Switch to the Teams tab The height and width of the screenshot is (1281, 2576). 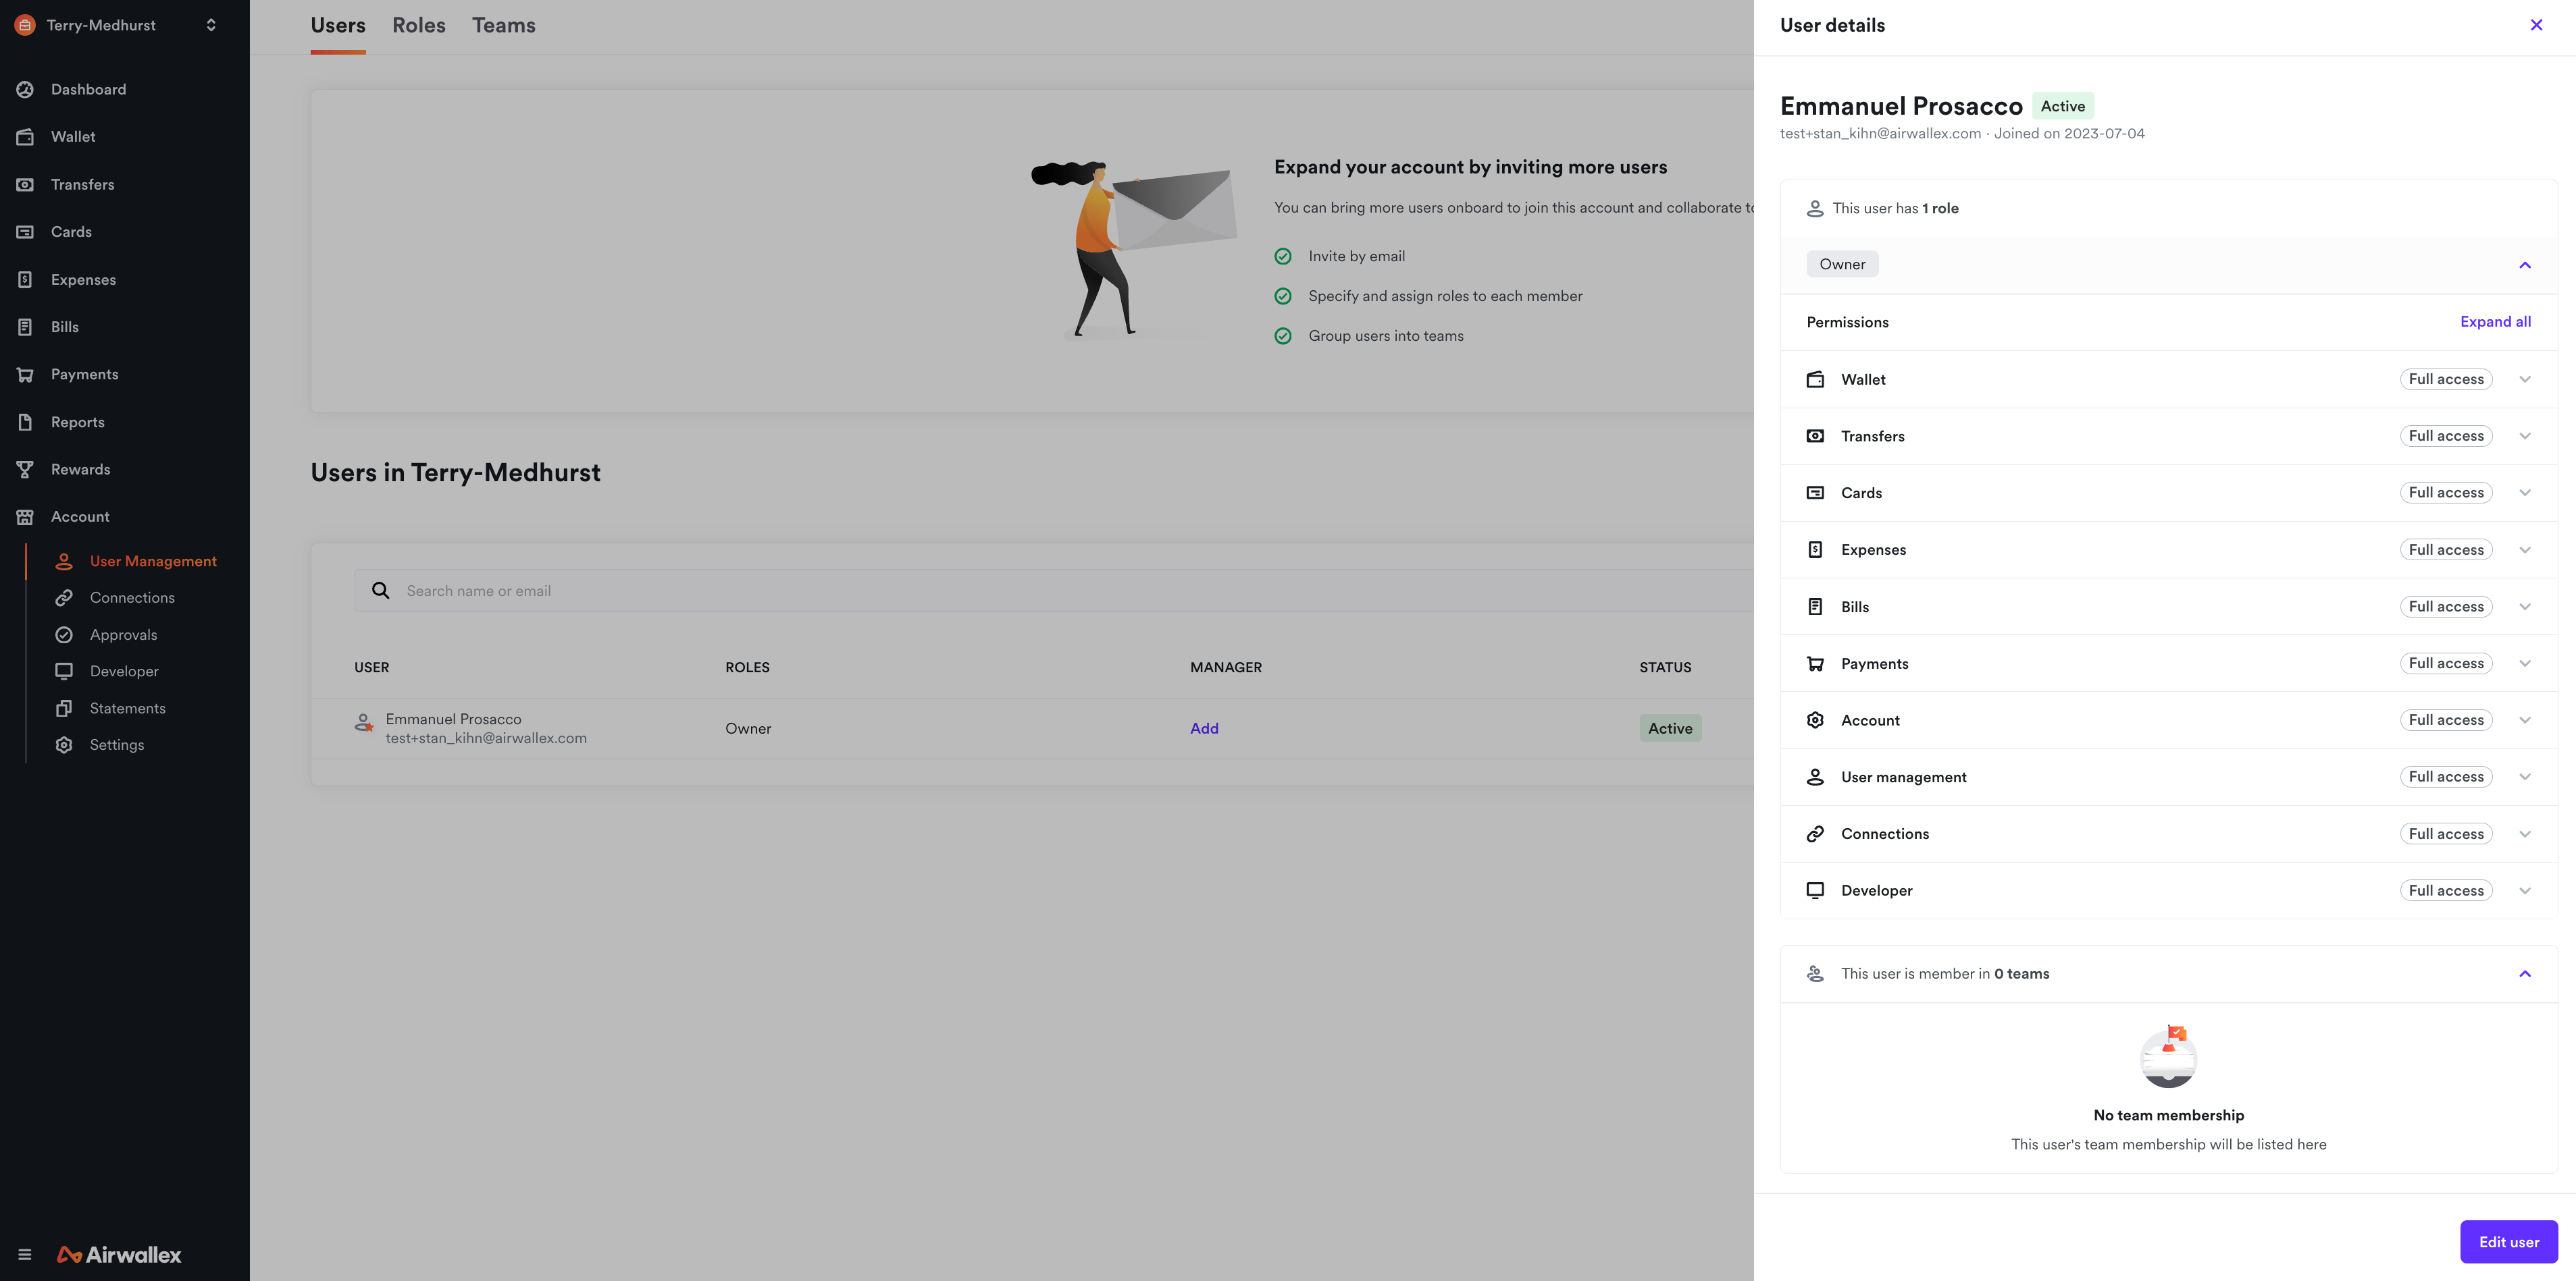(503, 25)
